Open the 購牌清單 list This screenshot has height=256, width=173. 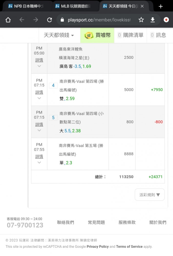click(x=131, y=35)
